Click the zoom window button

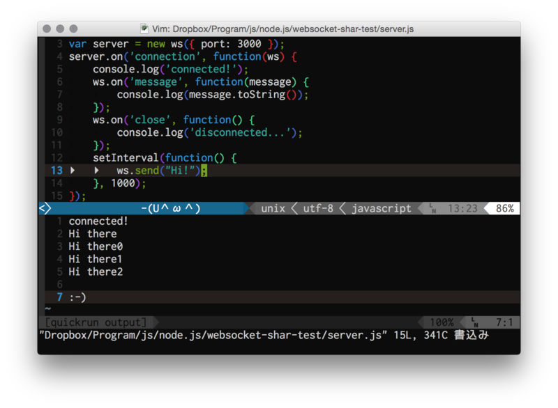click(73, 29)
